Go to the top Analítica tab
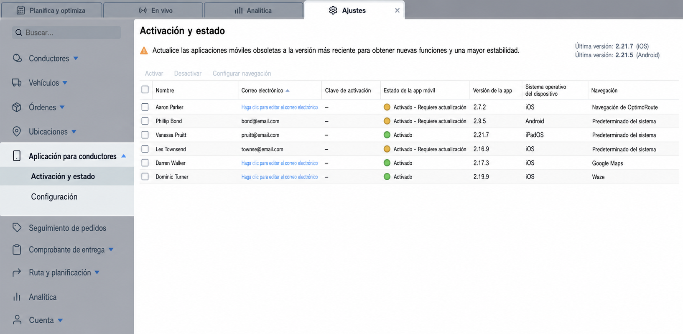The width and height of the screenshot is (683, 334). point(253,10)
